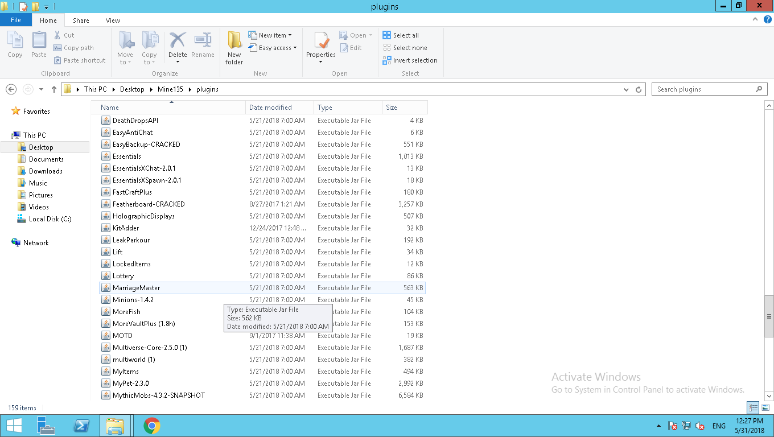
Task: Open the File menu tab
Action: (x=16, y=20)
